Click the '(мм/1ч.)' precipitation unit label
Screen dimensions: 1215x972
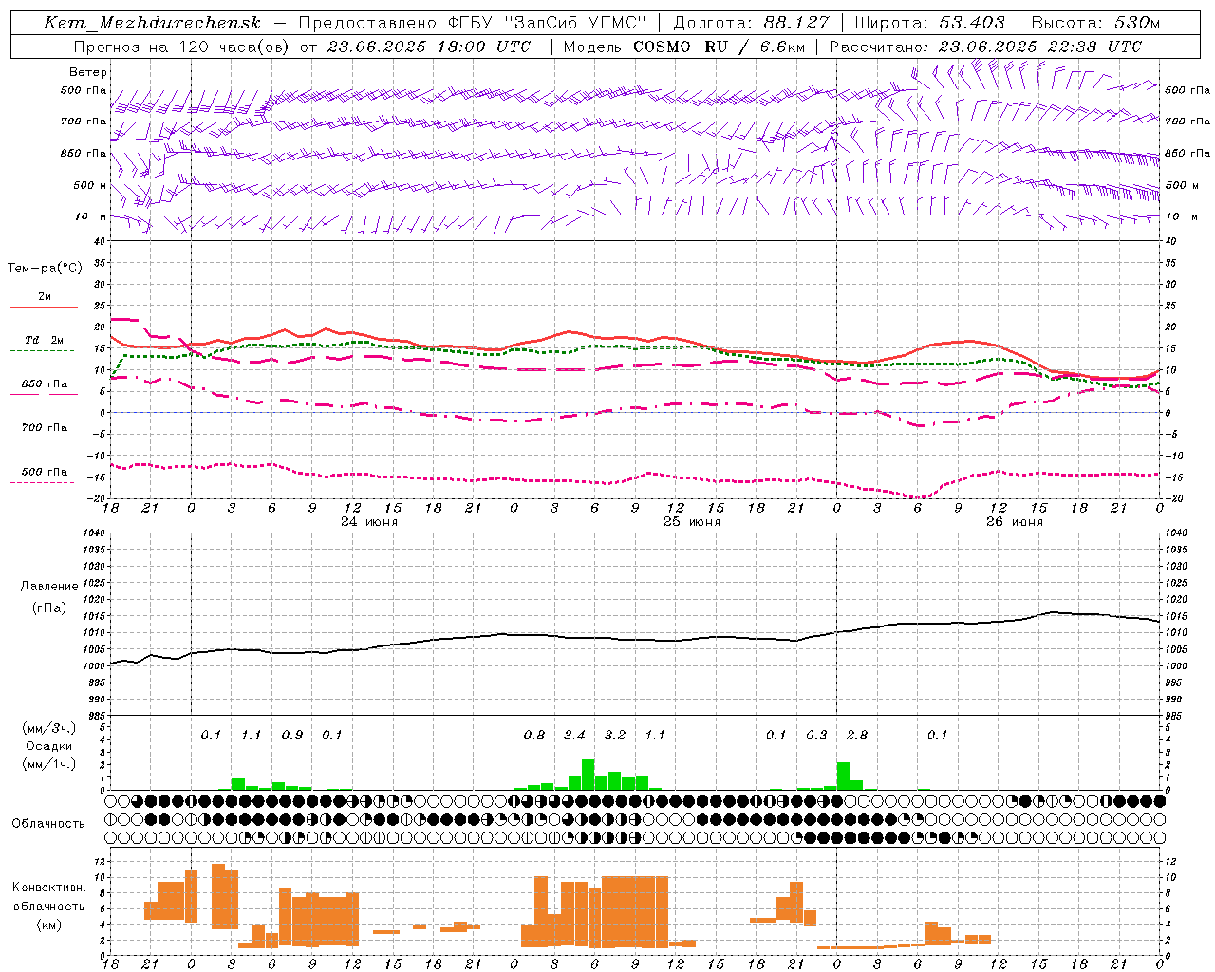click(x=49, y=763)
